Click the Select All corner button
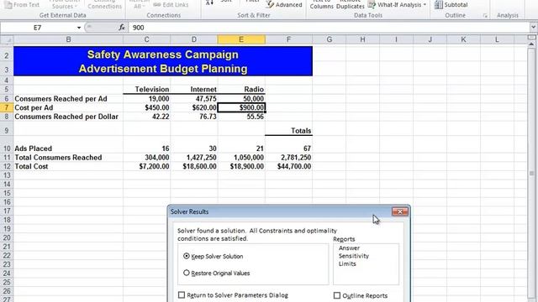 (7, 39)
